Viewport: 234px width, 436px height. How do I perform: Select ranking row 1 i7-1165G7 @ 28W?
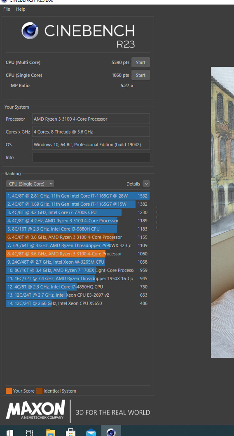pyautogui.click(x=77, y=196)
